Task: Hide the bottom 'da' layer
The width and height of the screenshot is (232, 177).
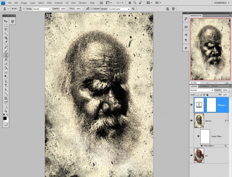Action: pos(191,155)
